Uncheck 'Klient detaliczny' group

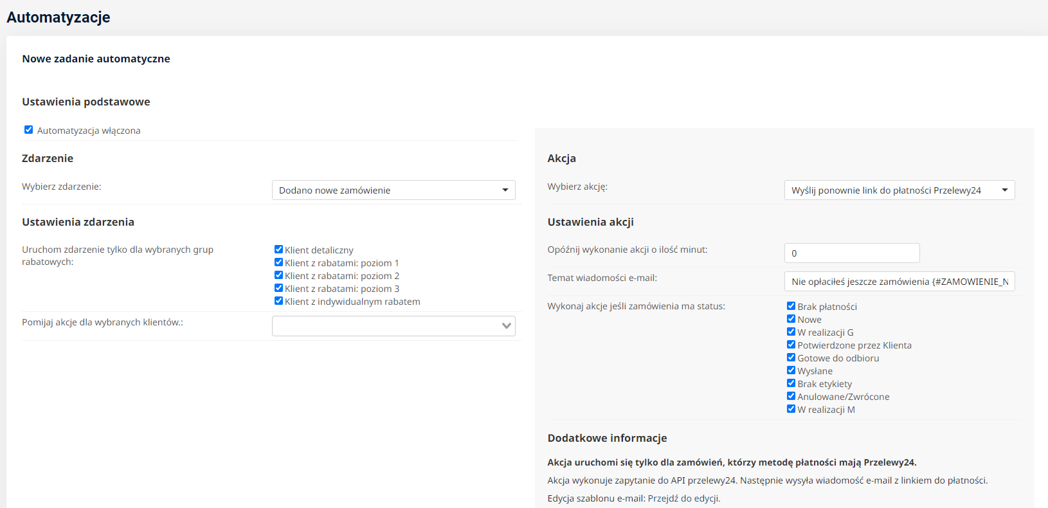pos(278,249)
